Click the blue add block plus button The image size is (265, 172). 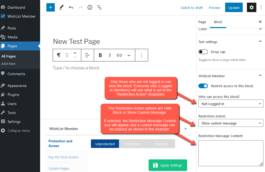51,7
